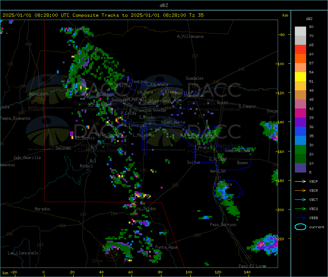The height and width of the screenshot is (277, 328).
Task: Click the orange VBCR arrow in legend
Action: point(300,190)
